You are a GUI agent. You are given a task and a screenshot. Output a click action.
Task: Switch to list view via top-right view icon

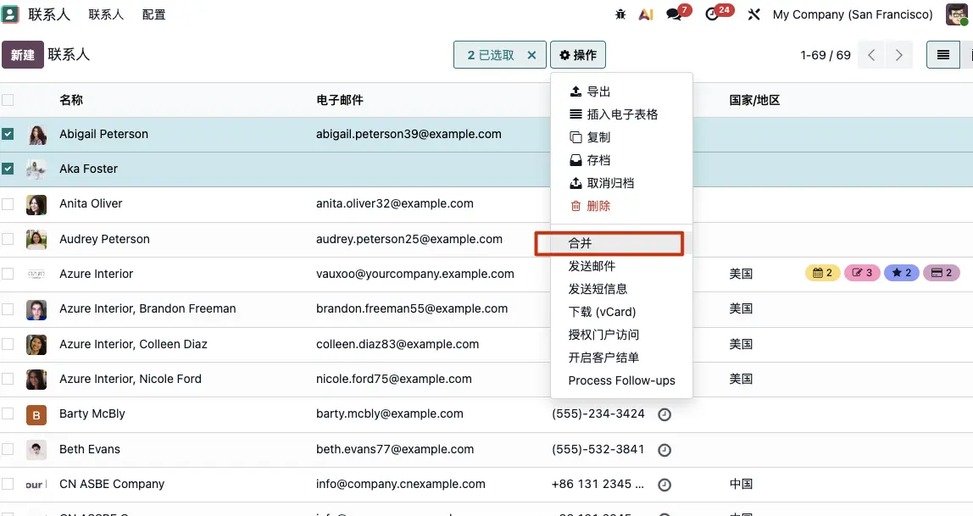coord(942,54)
